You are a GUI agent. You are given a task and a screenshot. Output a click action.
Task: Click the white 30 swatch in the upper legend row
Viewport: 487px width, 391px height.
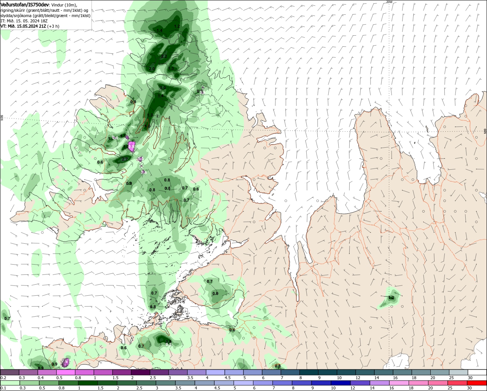(477, 372)
